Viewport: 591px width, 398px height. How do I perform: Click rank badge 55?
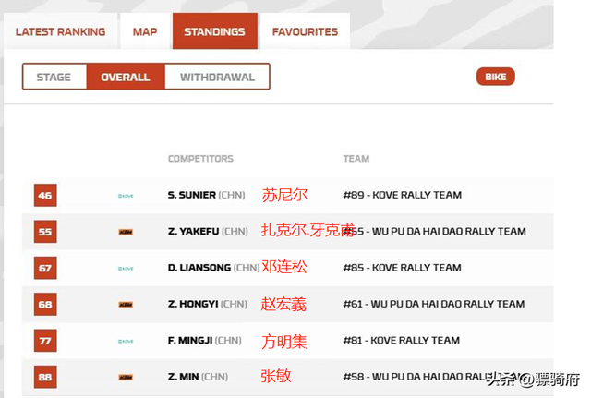coord(45,232)
